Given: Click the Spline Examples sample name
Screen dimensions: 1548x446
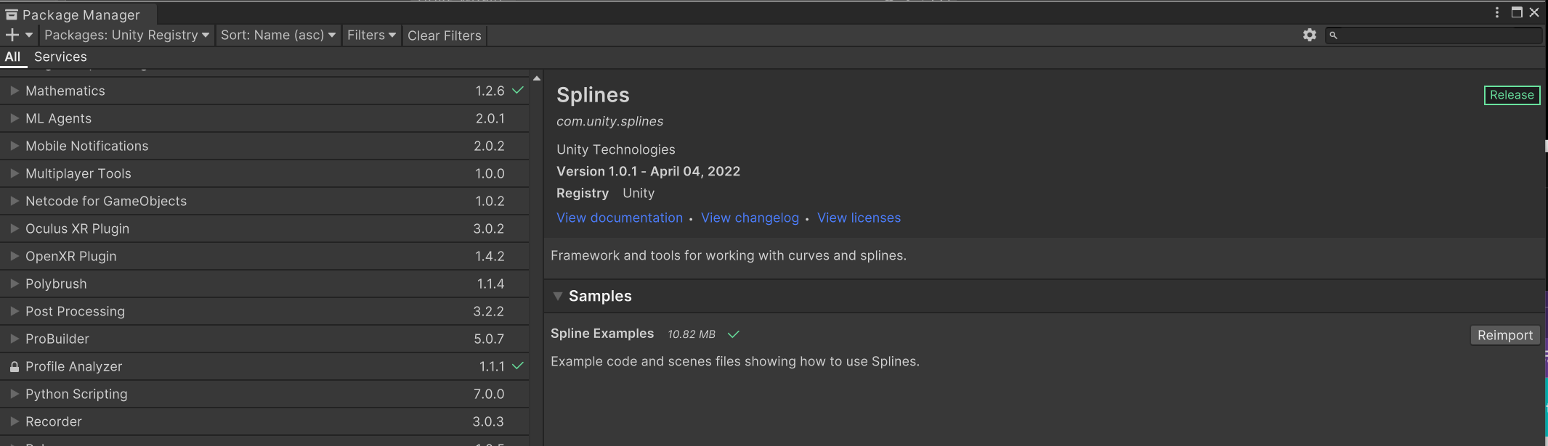Looking at the screenshot, I should tap(602, 334).
